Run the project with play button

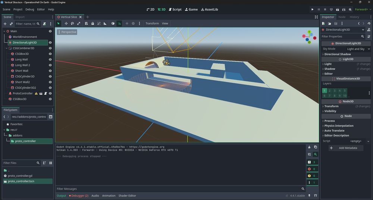point(312,10)
